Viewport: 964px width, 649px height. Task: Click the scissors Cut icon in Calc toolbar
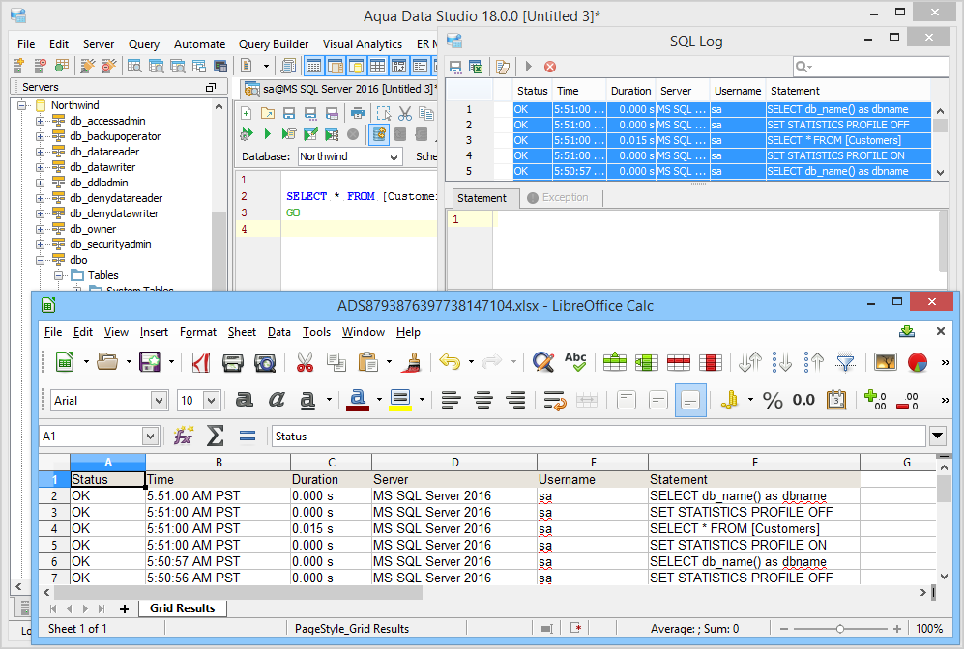tap(305, 362)
